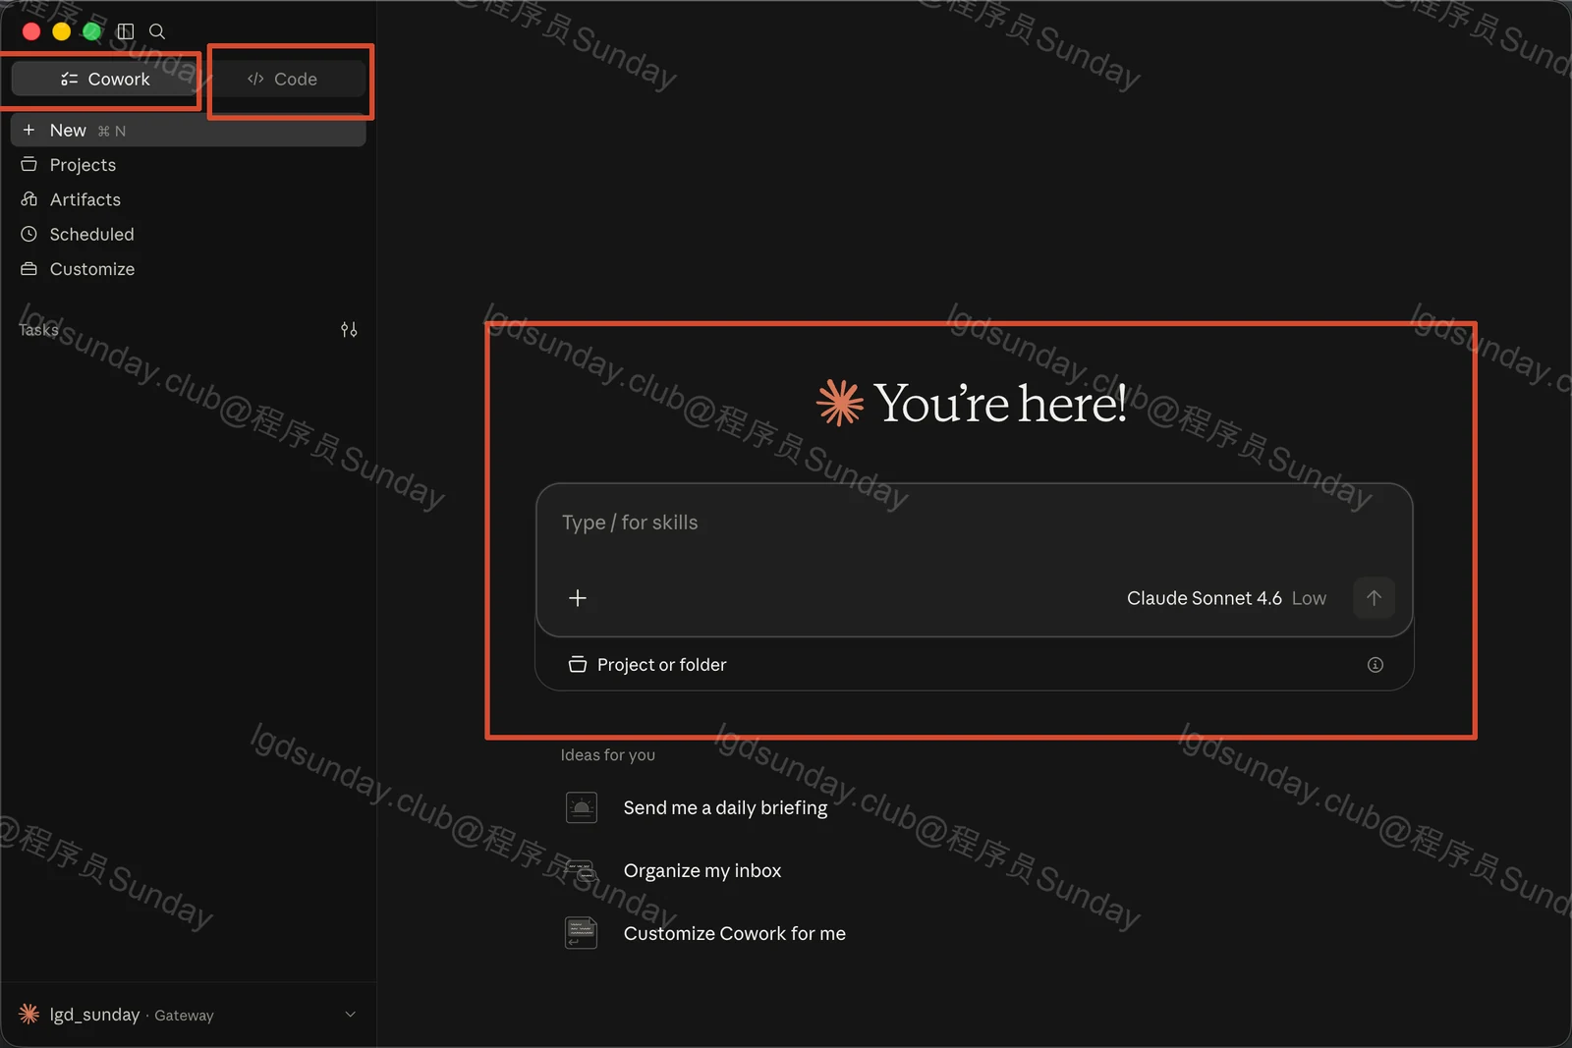
Task: Click the 'Ideas for you' heading
Action: coord(608,755)
